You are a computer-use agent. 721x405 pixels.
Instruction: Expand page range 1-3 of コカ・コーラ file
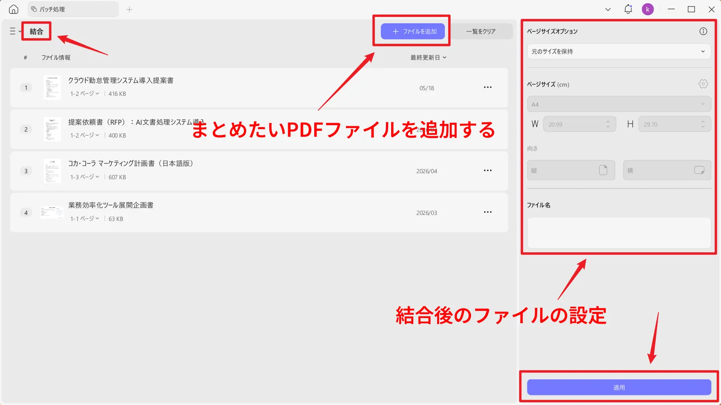tap(85, 177)
